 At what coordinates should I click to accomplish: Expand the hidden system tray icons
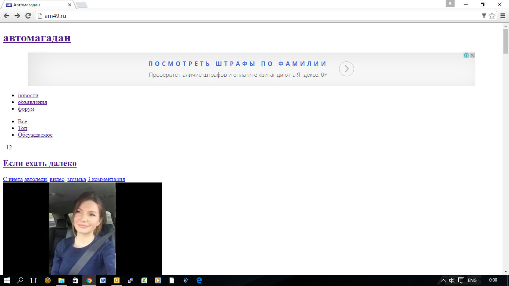(443, 280)
